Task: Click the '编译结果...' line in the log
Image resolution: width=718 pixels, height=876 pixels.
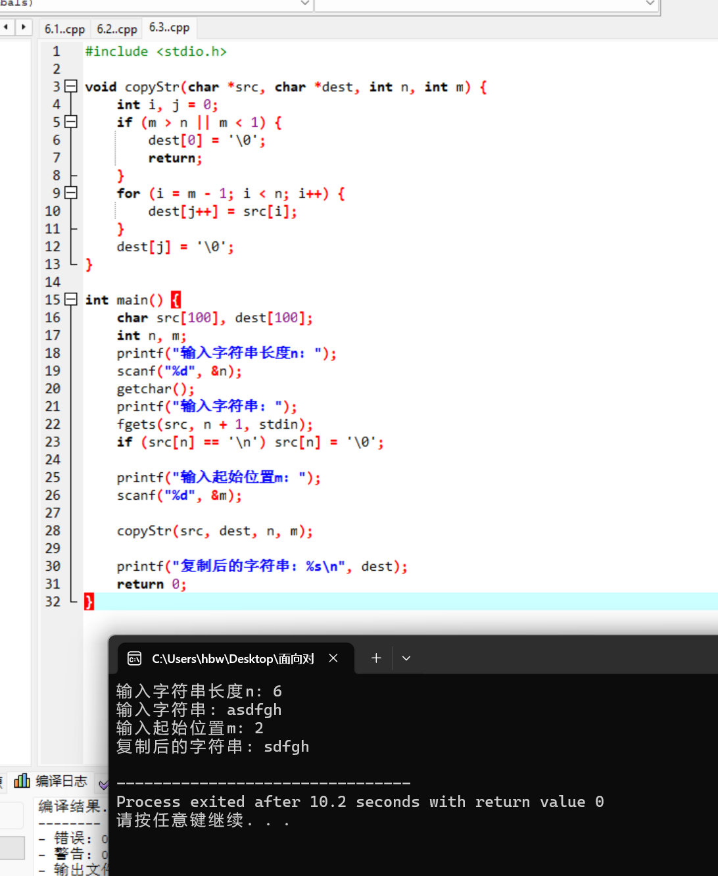Action: point(72,806)
